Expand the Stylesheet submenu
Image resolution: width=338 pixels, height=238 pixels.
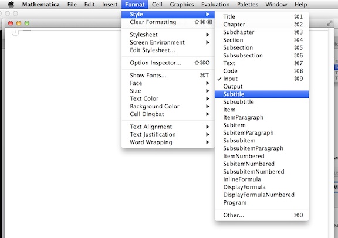[x=168, y=35]
